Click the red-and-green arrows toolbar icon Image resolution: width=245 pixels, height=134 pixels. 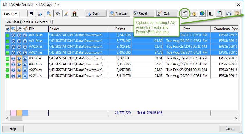pos(74,14)
